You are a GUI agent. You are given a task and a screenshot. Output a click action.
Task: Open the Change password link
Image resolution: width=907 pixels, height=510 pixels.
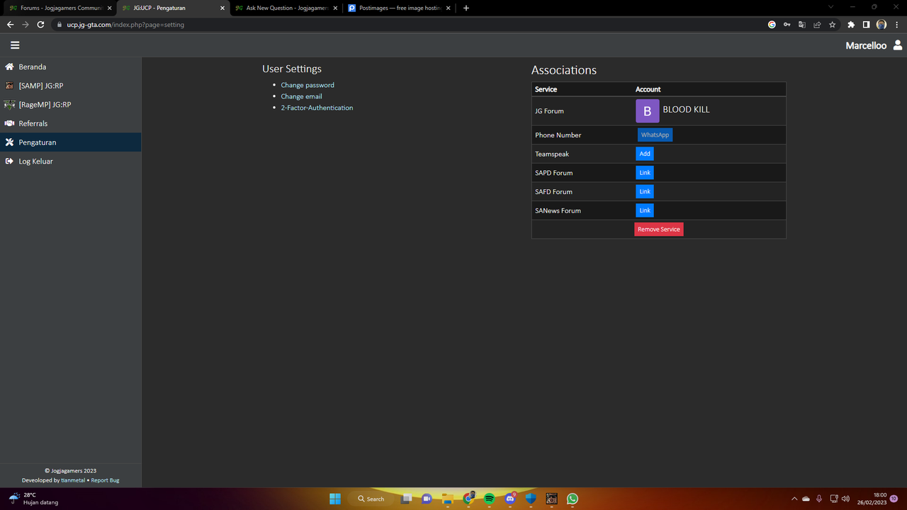[308, 85]
